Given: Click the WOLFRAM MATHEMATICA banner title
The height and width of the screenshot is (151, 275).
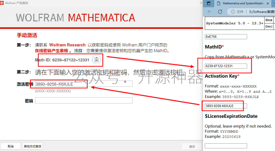Looking at the screenshot, I should click(x=76, y=18).
